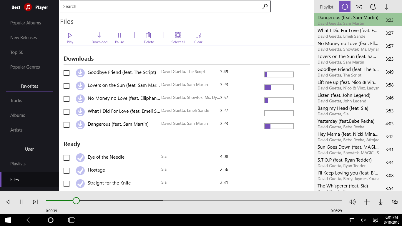Tick the checkbox next to Dangerous

[x=66, y=124]
